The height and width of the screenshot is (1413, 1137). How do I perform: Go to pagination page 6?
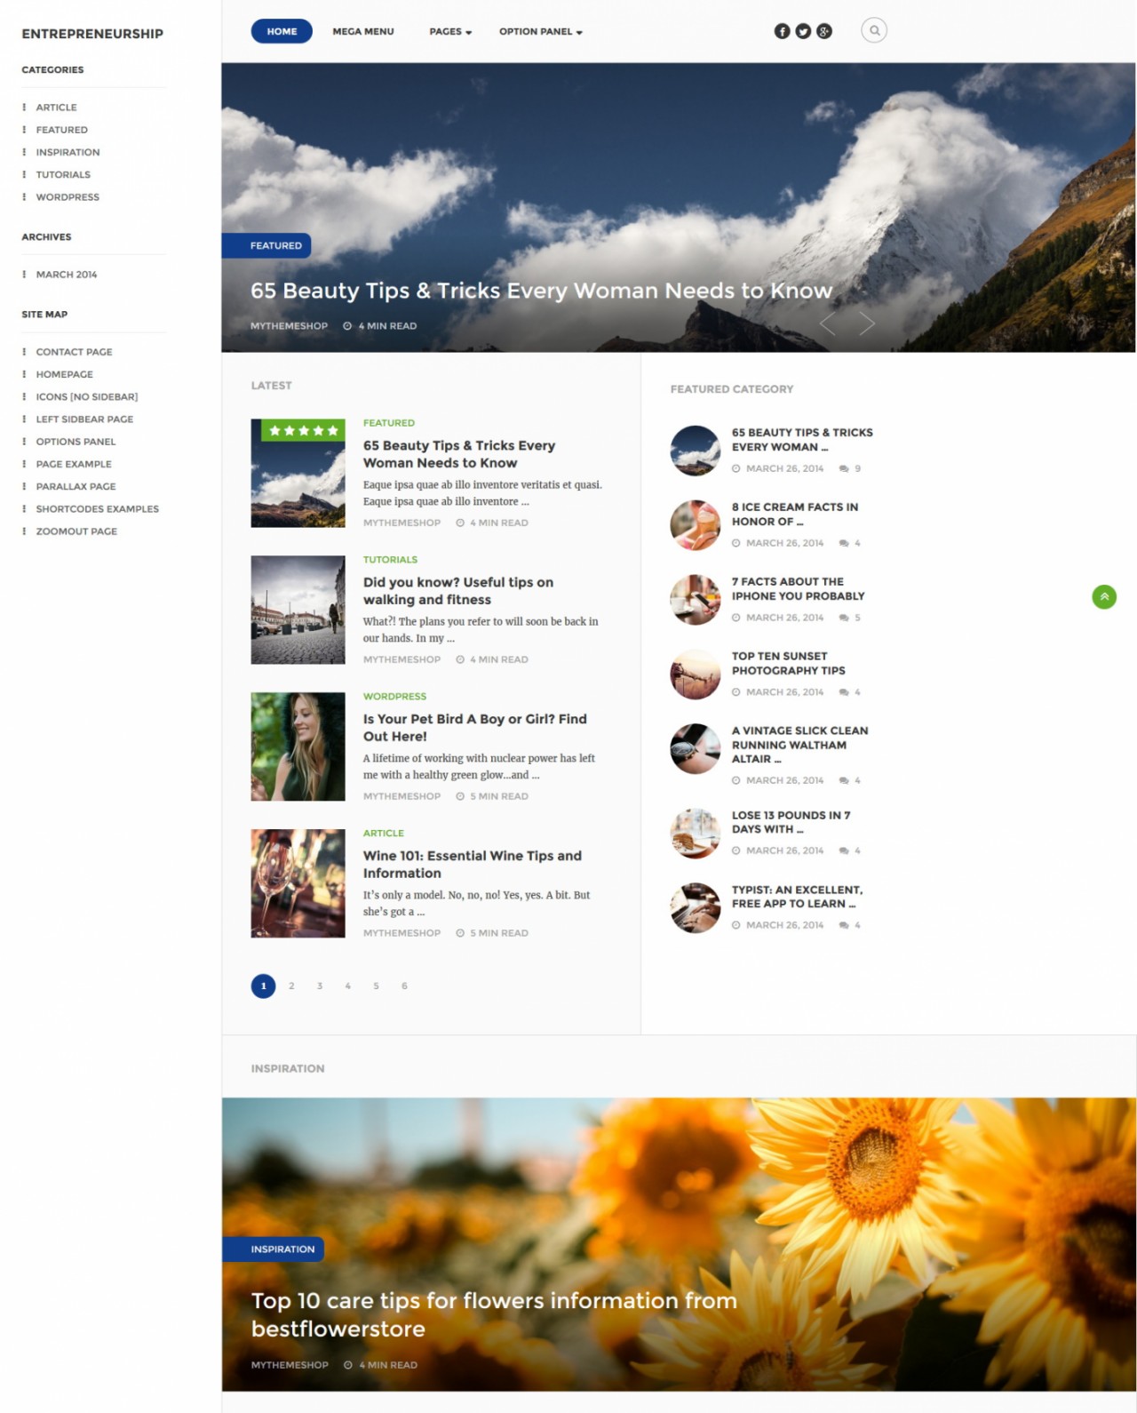tap(404, 986)
